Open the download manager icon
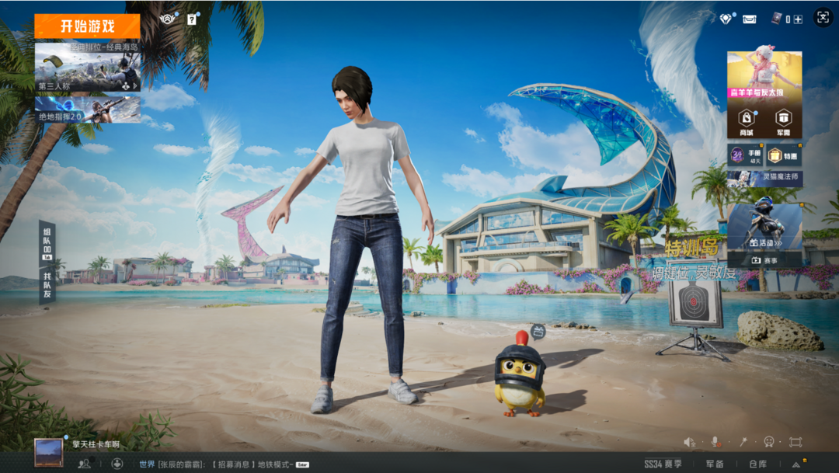The width and height of the screenshot is (839, 473). point(117,464)
